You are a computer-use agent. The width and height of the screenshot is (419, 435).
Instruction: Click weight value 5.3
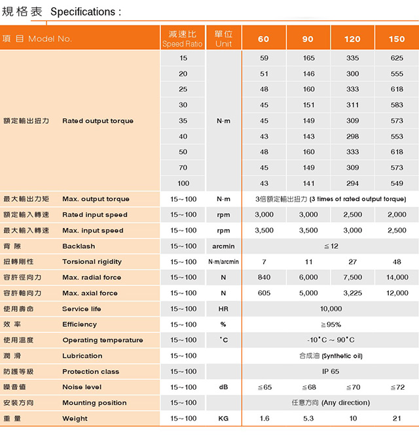[x=308, y=419]
